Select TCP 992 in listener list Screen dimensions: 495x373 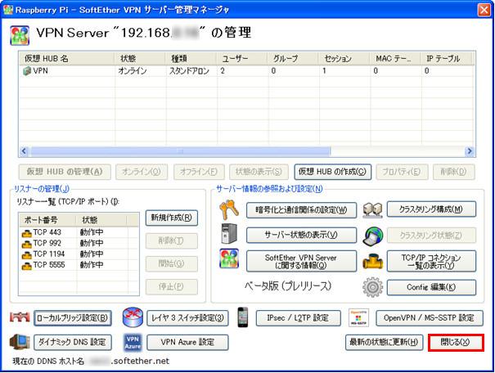point(47,243)
